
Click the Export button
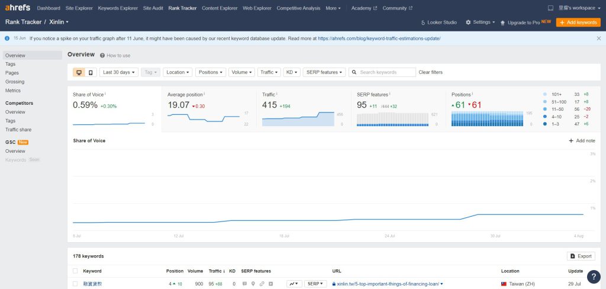point(581,256)
